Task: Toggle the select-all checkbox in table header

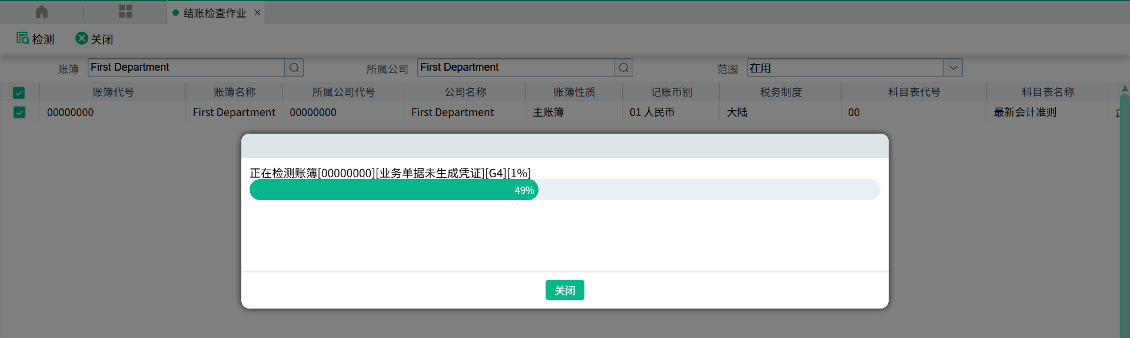Action: click(x=19, y=92)
